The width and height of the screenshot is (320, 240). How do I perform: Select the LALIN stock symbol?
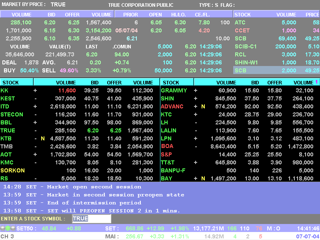[x=168, y=130]
